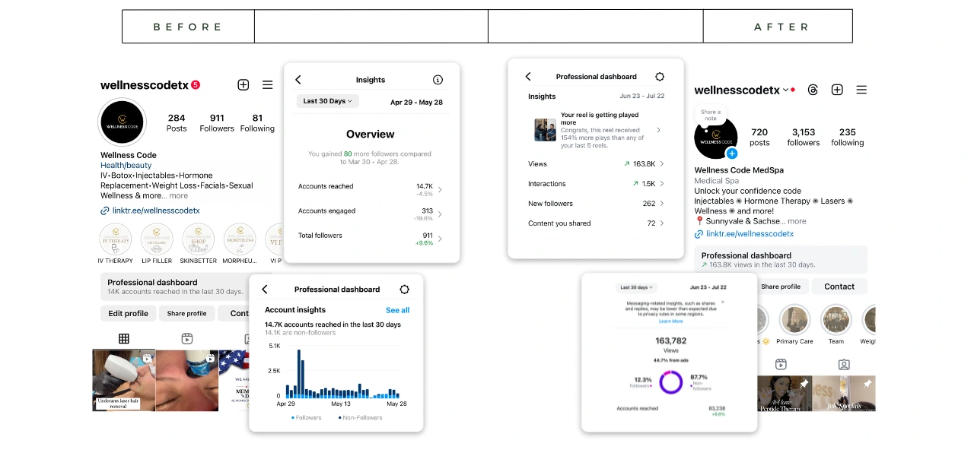Click Share profile in the after profile
The width and height of the screenshot is (974, 456).
pos(781,287)
